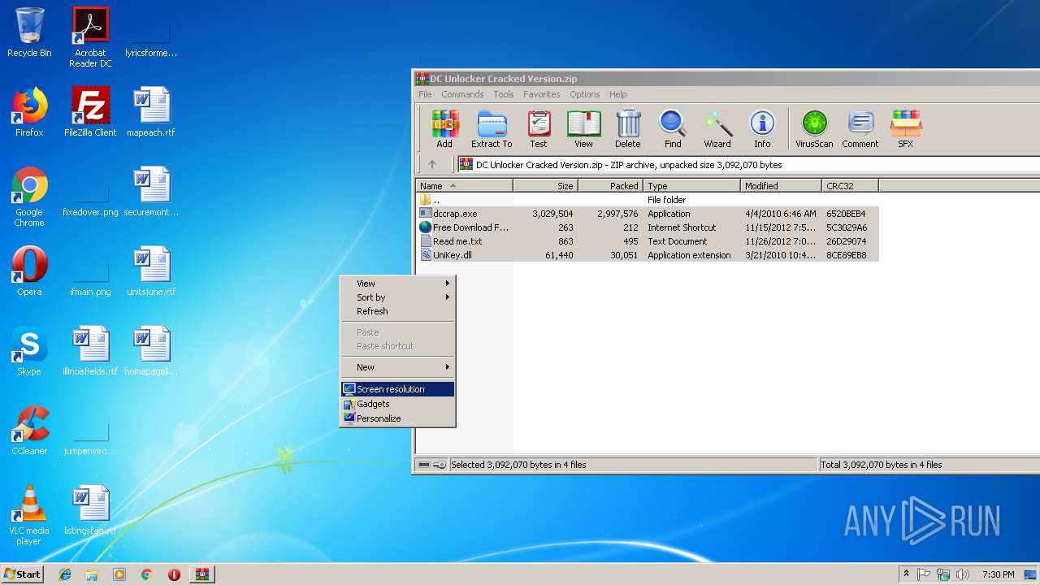This screenshot has height=585, width=1040.
Task: Select the mapeach.rtf desktop file
Action: pos(151,113)
